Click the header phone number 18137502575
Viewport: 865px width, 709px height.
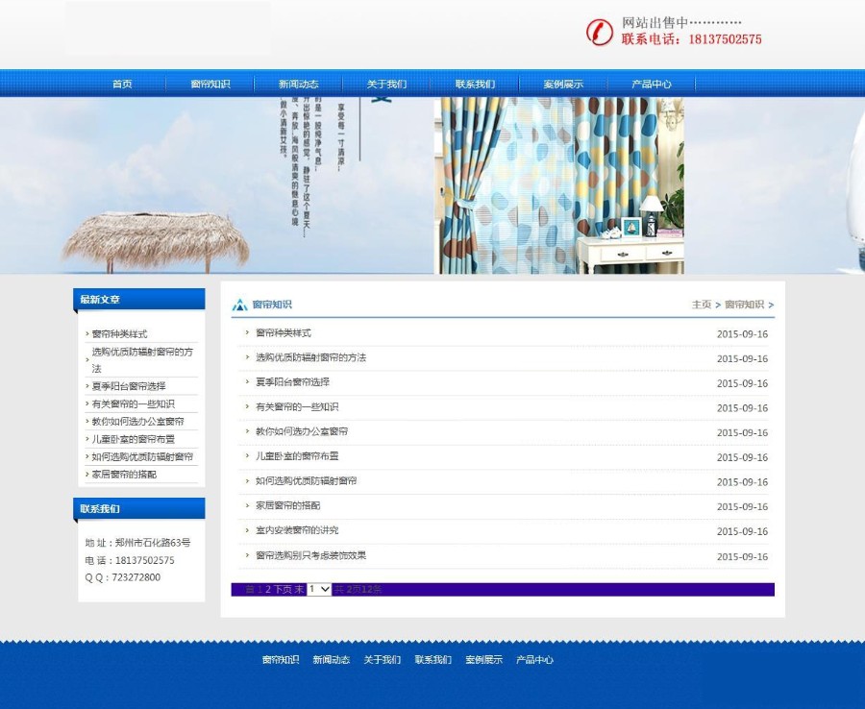[x=725, y=39]
